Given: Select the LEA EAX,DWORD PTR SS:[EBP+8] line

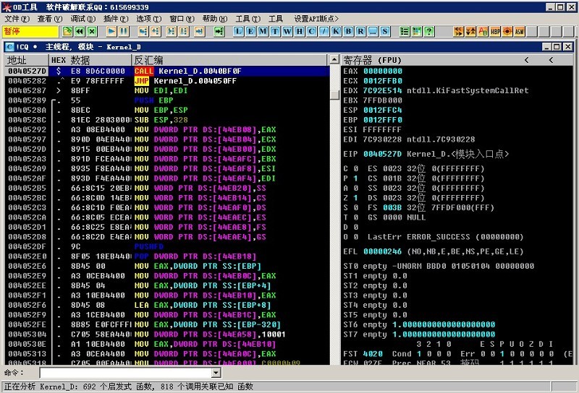Looking at the screenshot, I should (167, 305).
